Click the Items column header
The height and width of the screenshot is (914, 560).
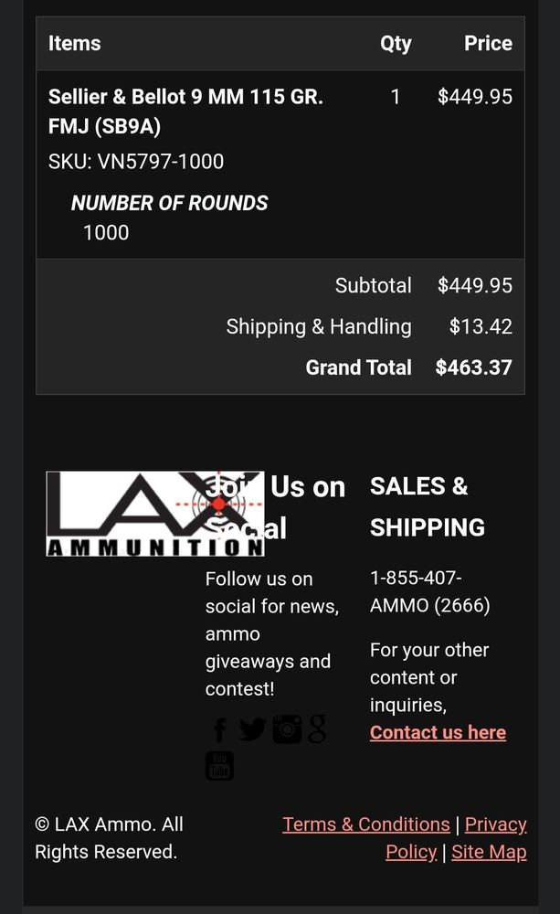pyautogui.click(x=75, y=43)
